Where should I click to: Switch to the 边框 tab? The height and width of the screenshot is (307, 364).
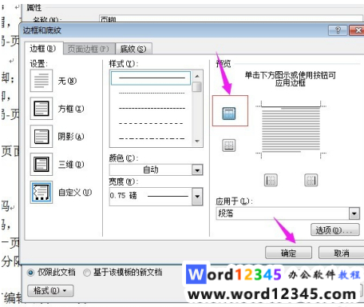click(43, 49)
